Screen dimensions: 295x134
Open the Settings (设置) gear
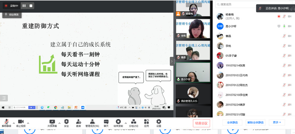point(159,121)
